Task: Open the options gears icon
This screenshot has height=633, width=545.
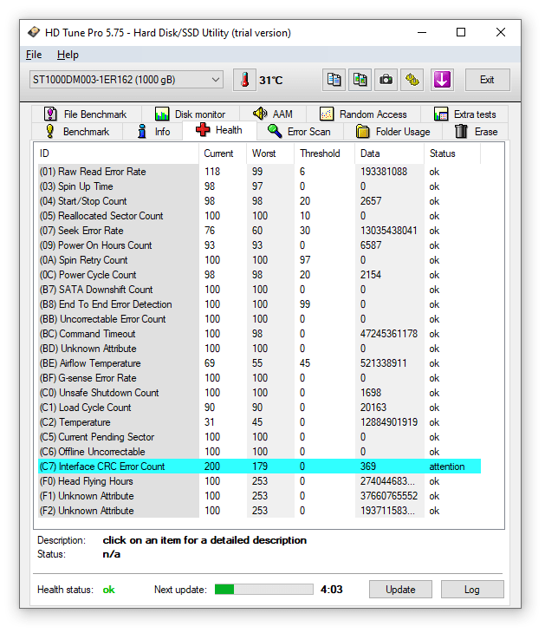Action: 412,80
